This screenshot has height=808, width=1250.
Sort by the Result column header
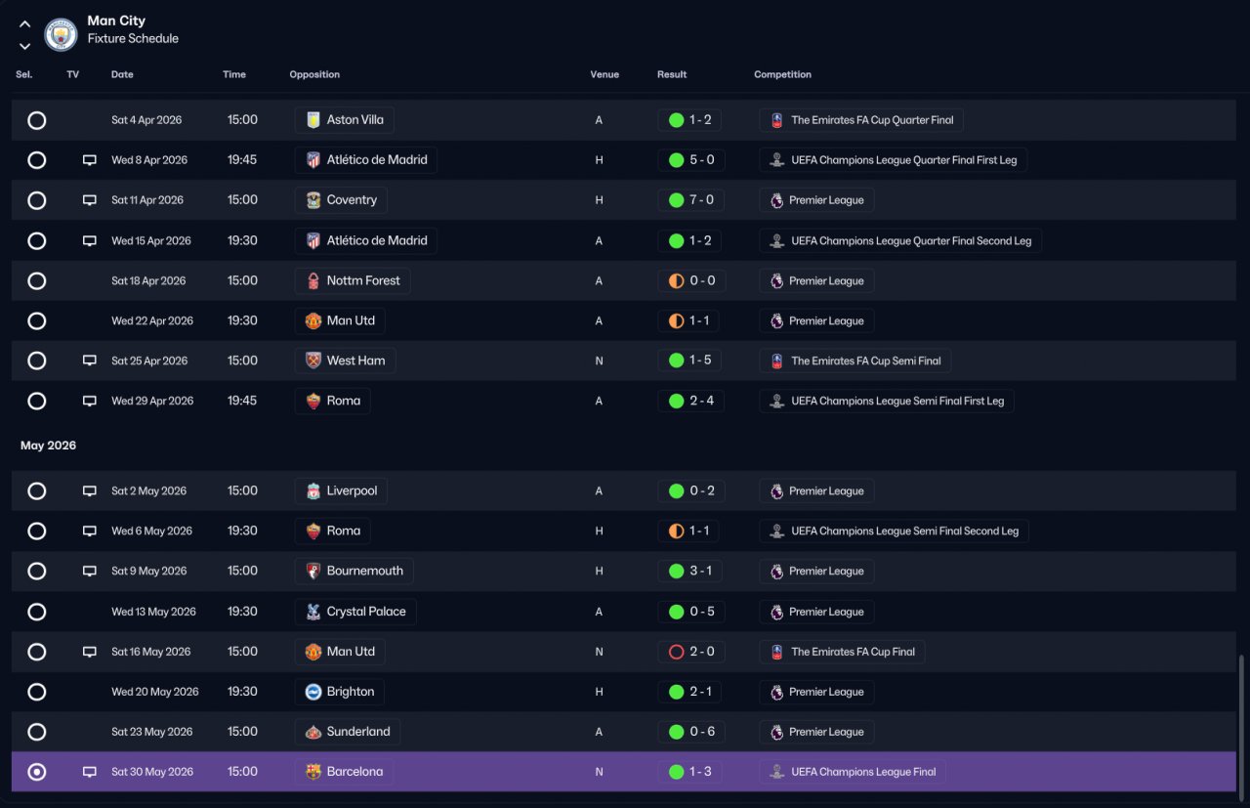click(672, 74)
